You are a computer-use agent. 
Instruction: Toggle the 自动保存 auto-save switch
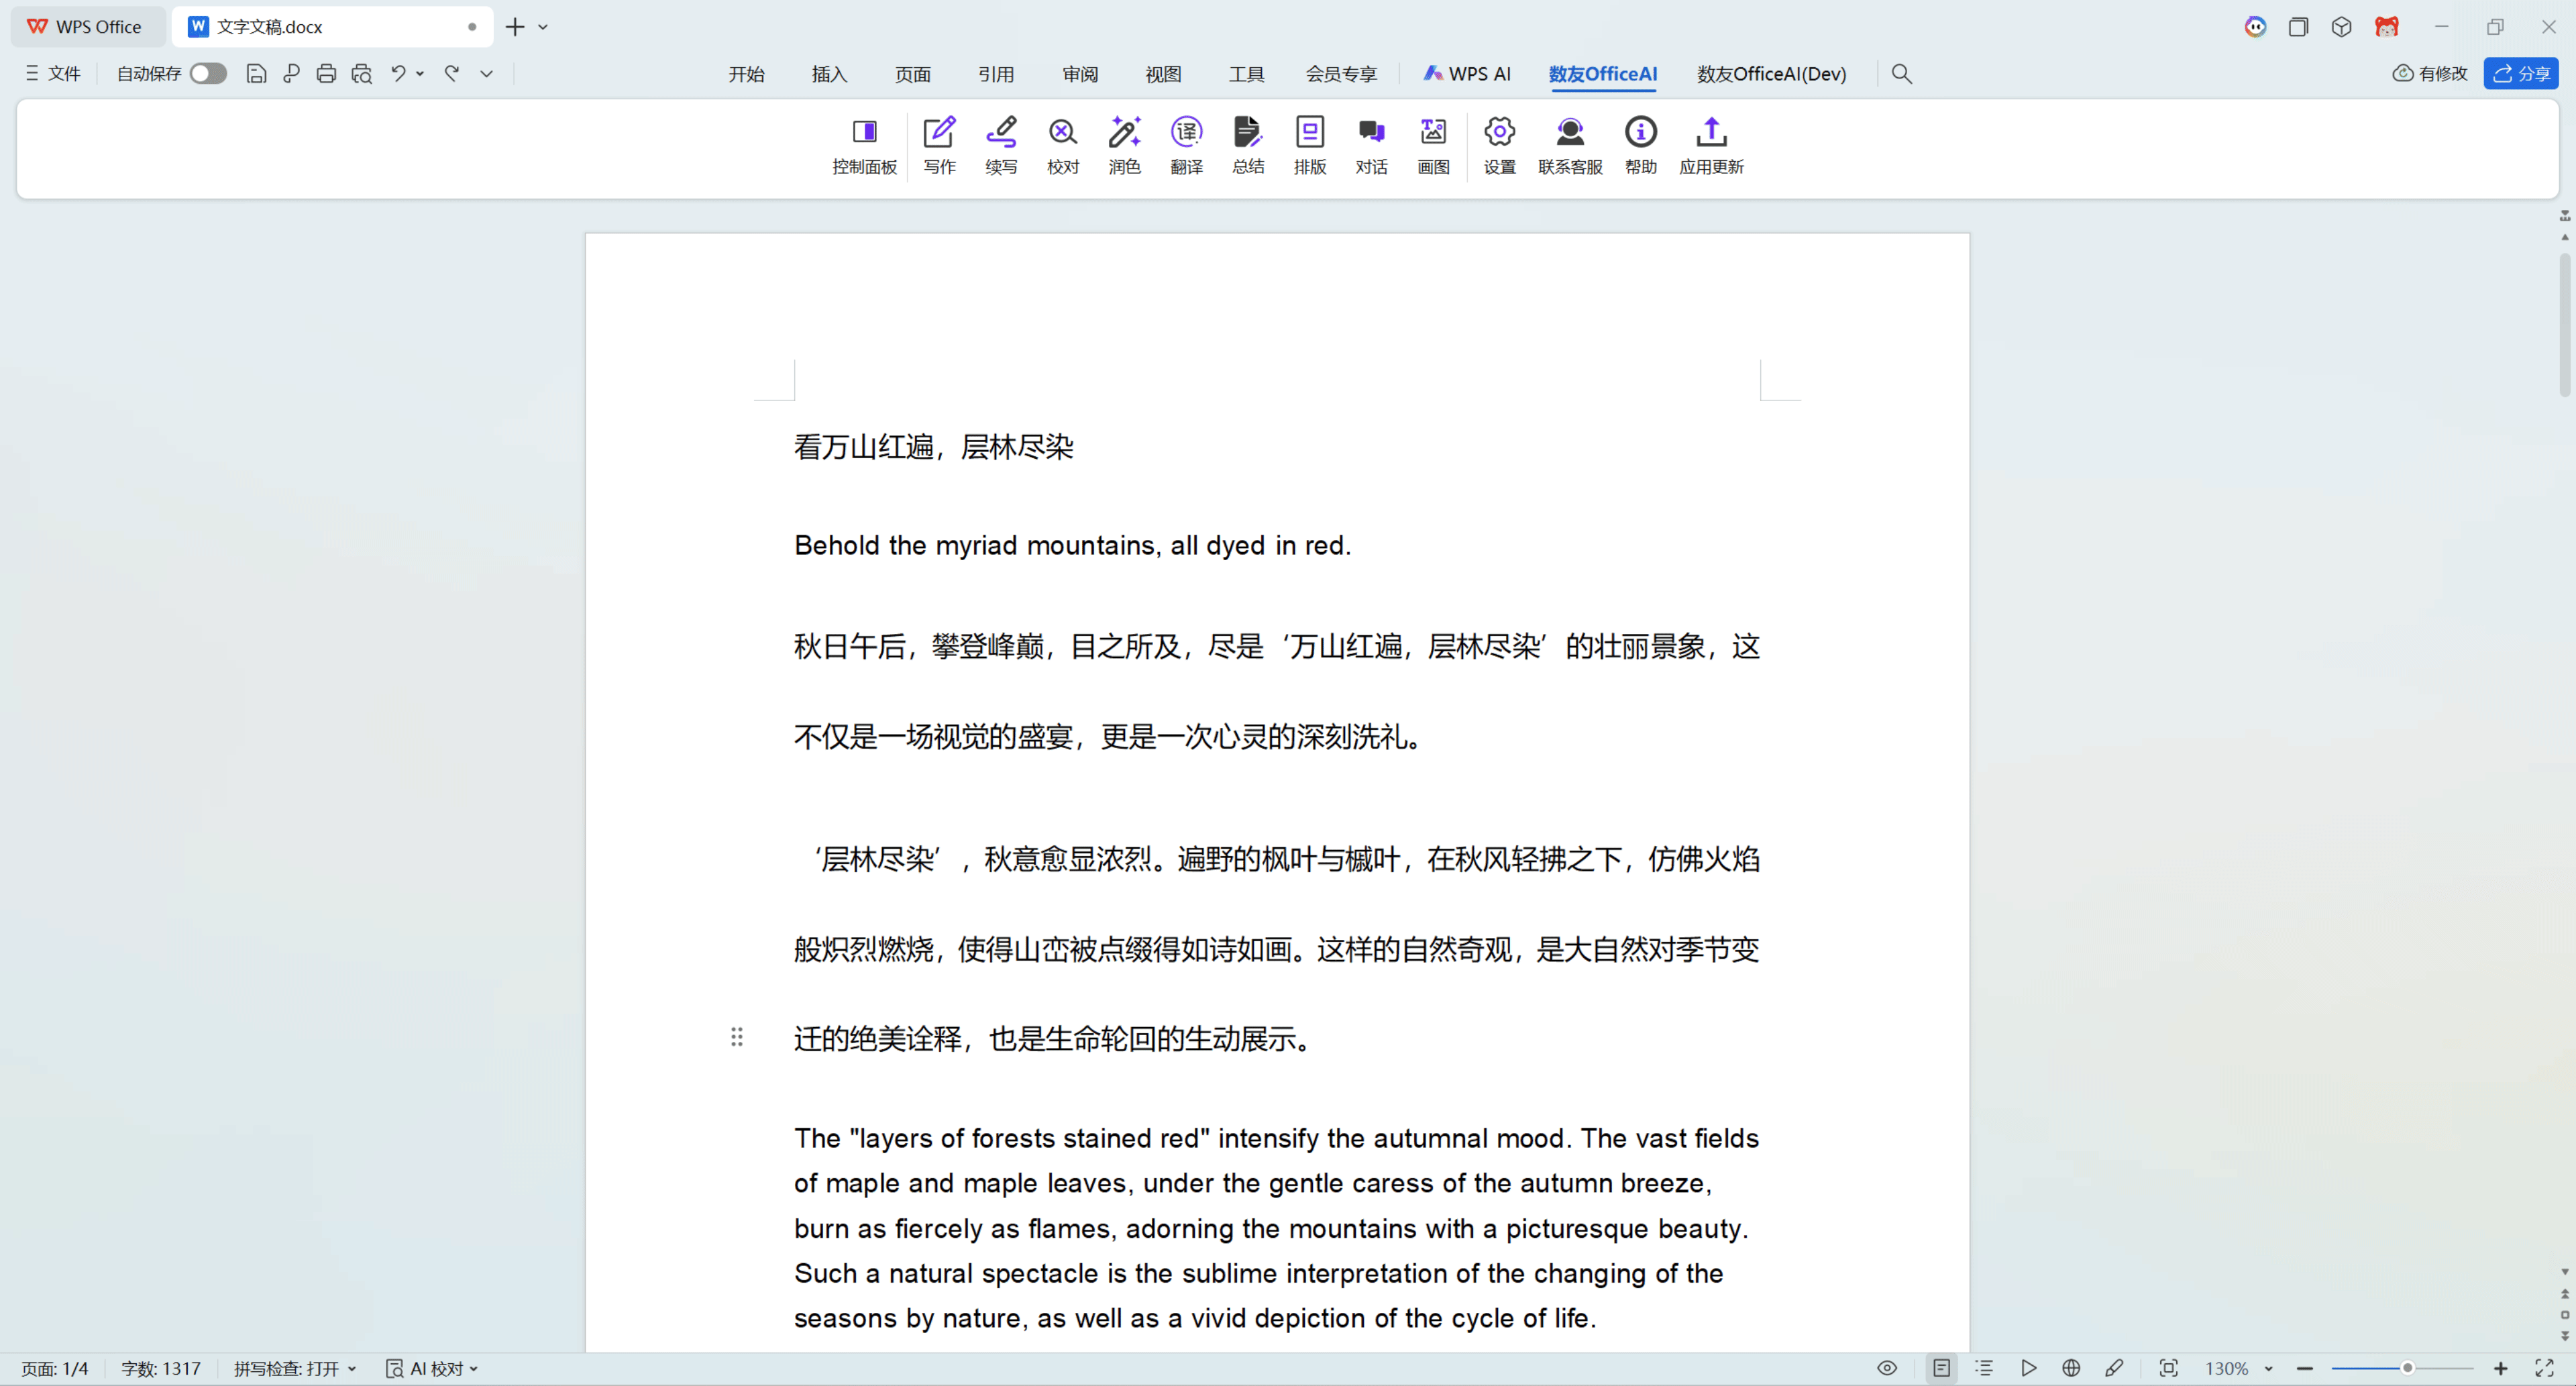(208, 73)
